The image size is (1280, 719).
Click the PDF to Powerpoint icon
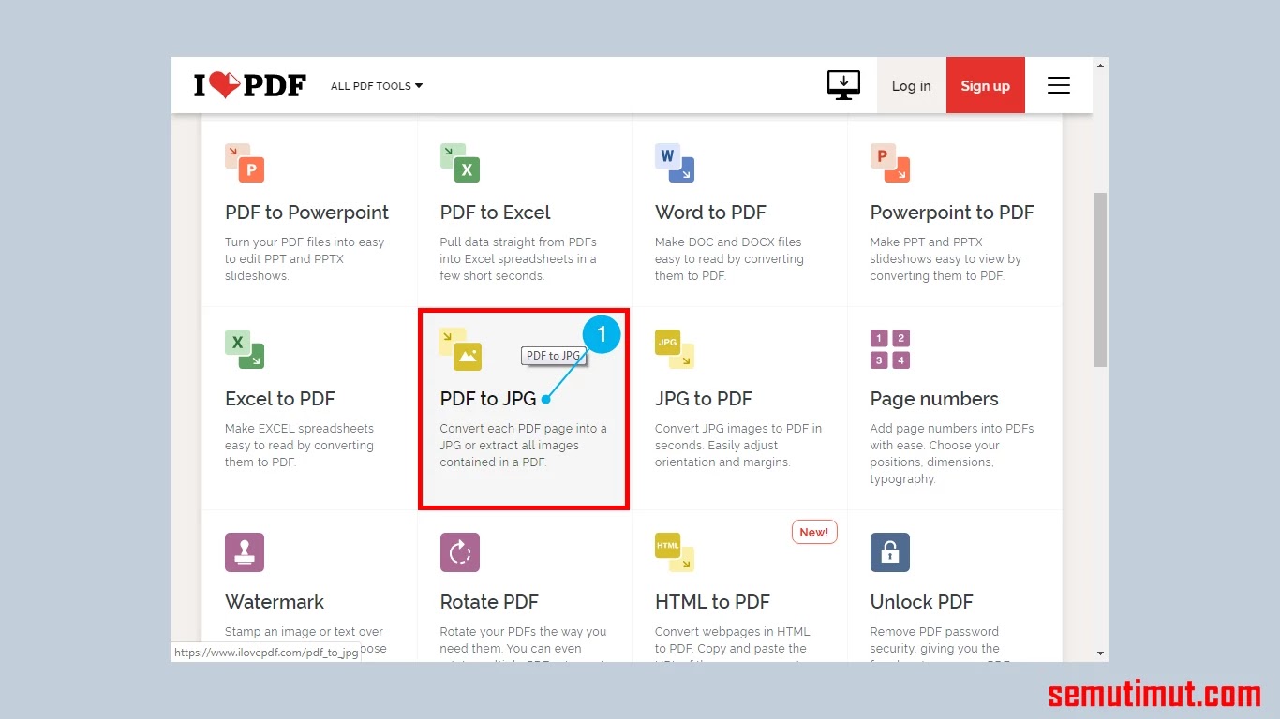click(x=245, y=163)
